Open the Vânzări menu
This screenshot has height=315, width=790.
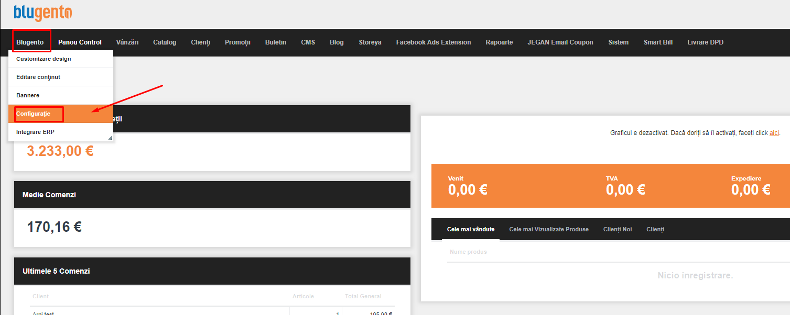127,42
